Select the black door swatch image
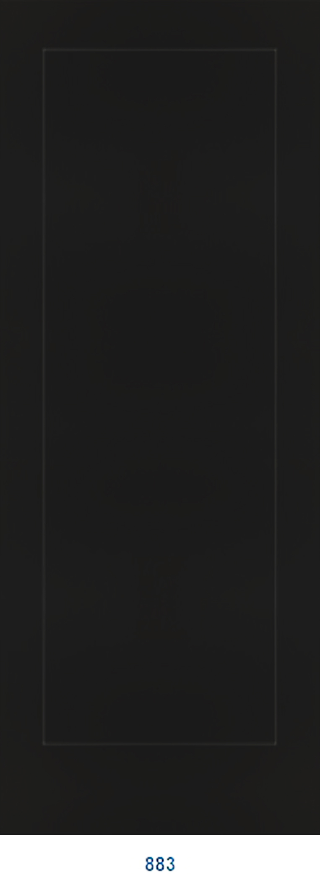 pyautogui.click(x=160, y=417)
